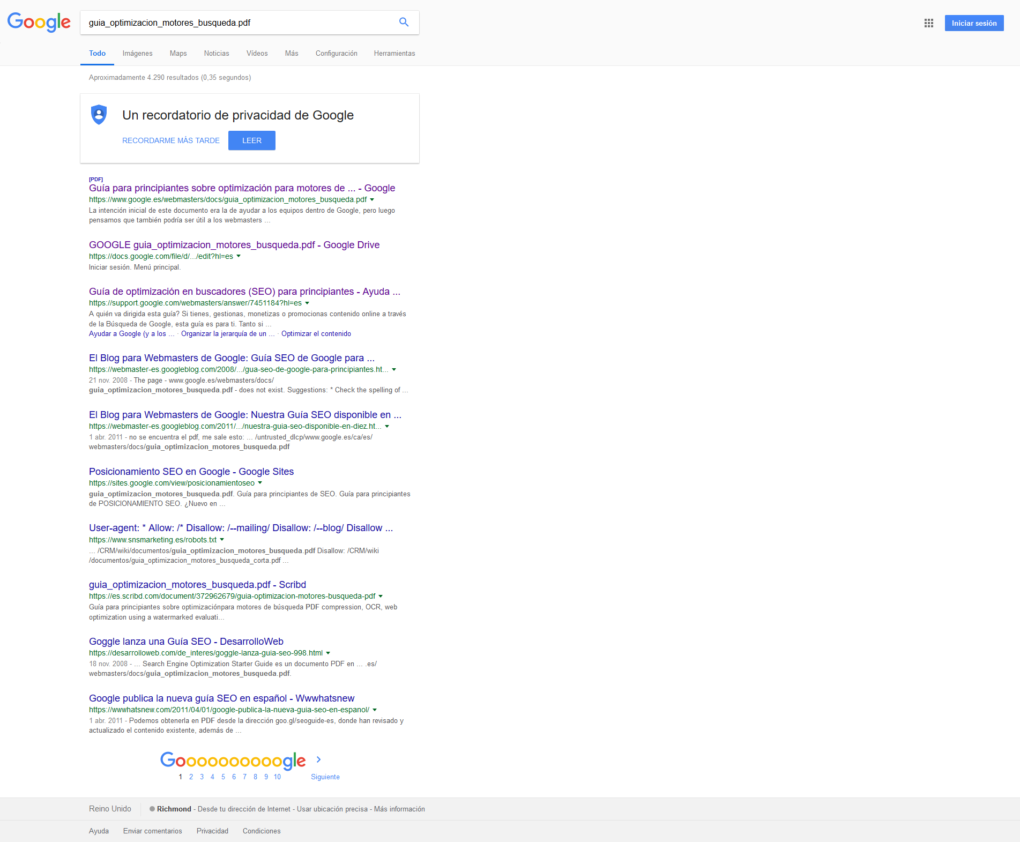Go to next page via the arrow icon

click(x=318, y=759)
